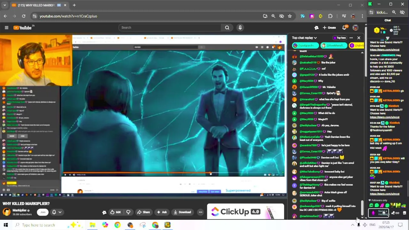Click the YouTube search magnifier button

click(x=227, y=27)
